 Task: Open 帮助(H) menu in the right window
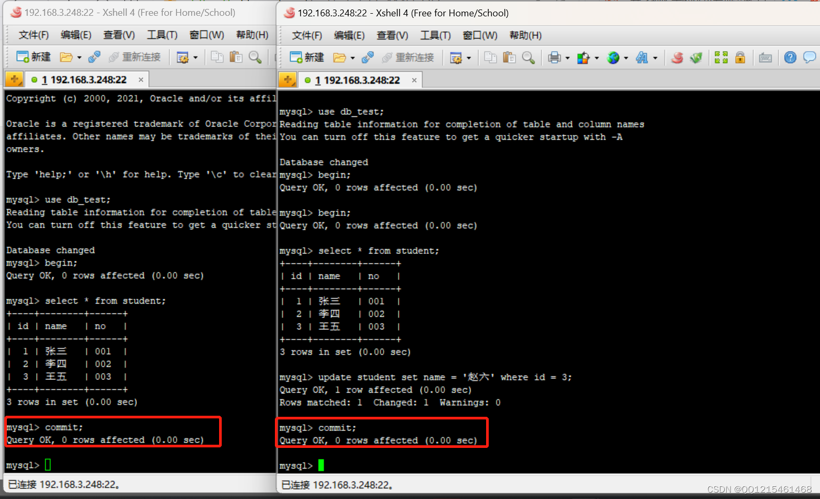(x=526, y=35)
